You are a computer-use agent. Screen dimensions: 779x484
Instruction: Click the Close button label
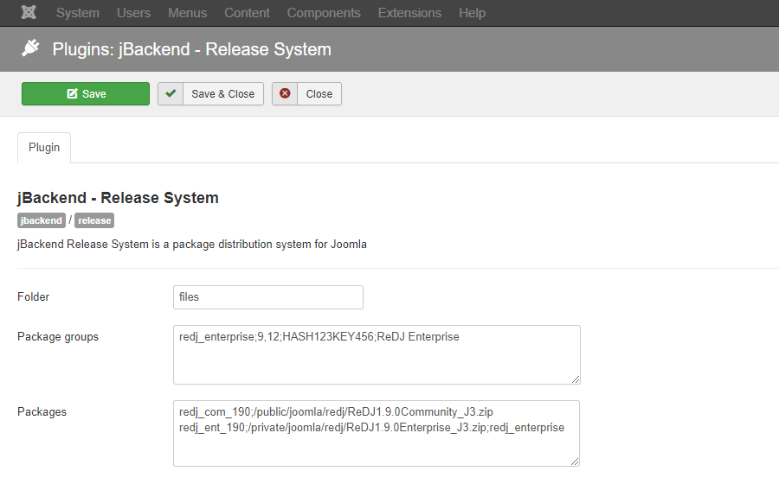[319, 93]
